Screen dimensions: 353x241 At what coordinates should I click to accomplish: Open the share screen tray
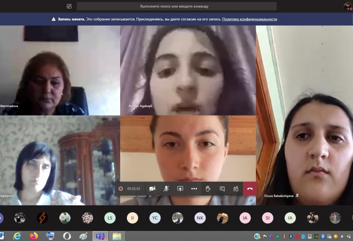pyautogui.click(x=180, y=189)
